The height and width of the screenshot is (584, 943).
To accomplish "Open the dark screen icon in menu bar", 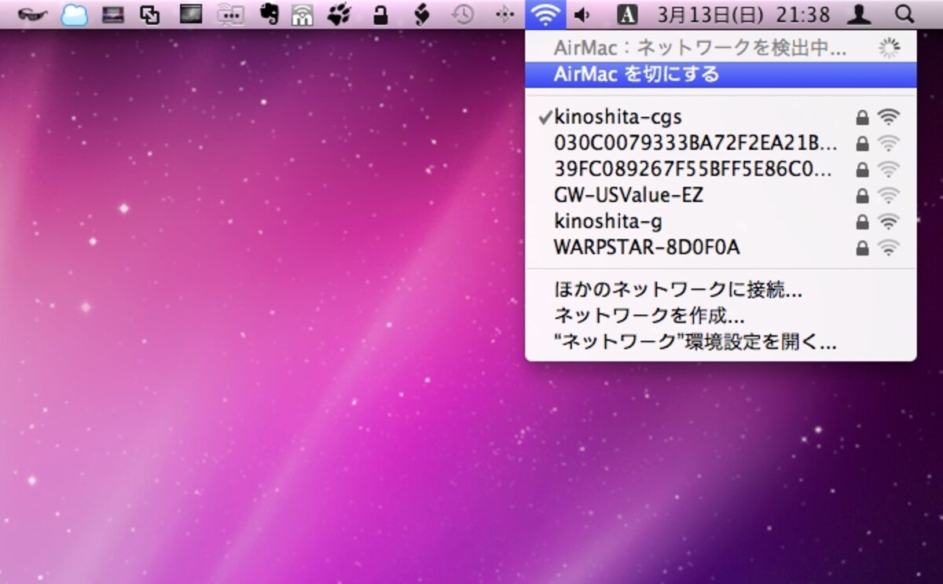I will [190, 14].
